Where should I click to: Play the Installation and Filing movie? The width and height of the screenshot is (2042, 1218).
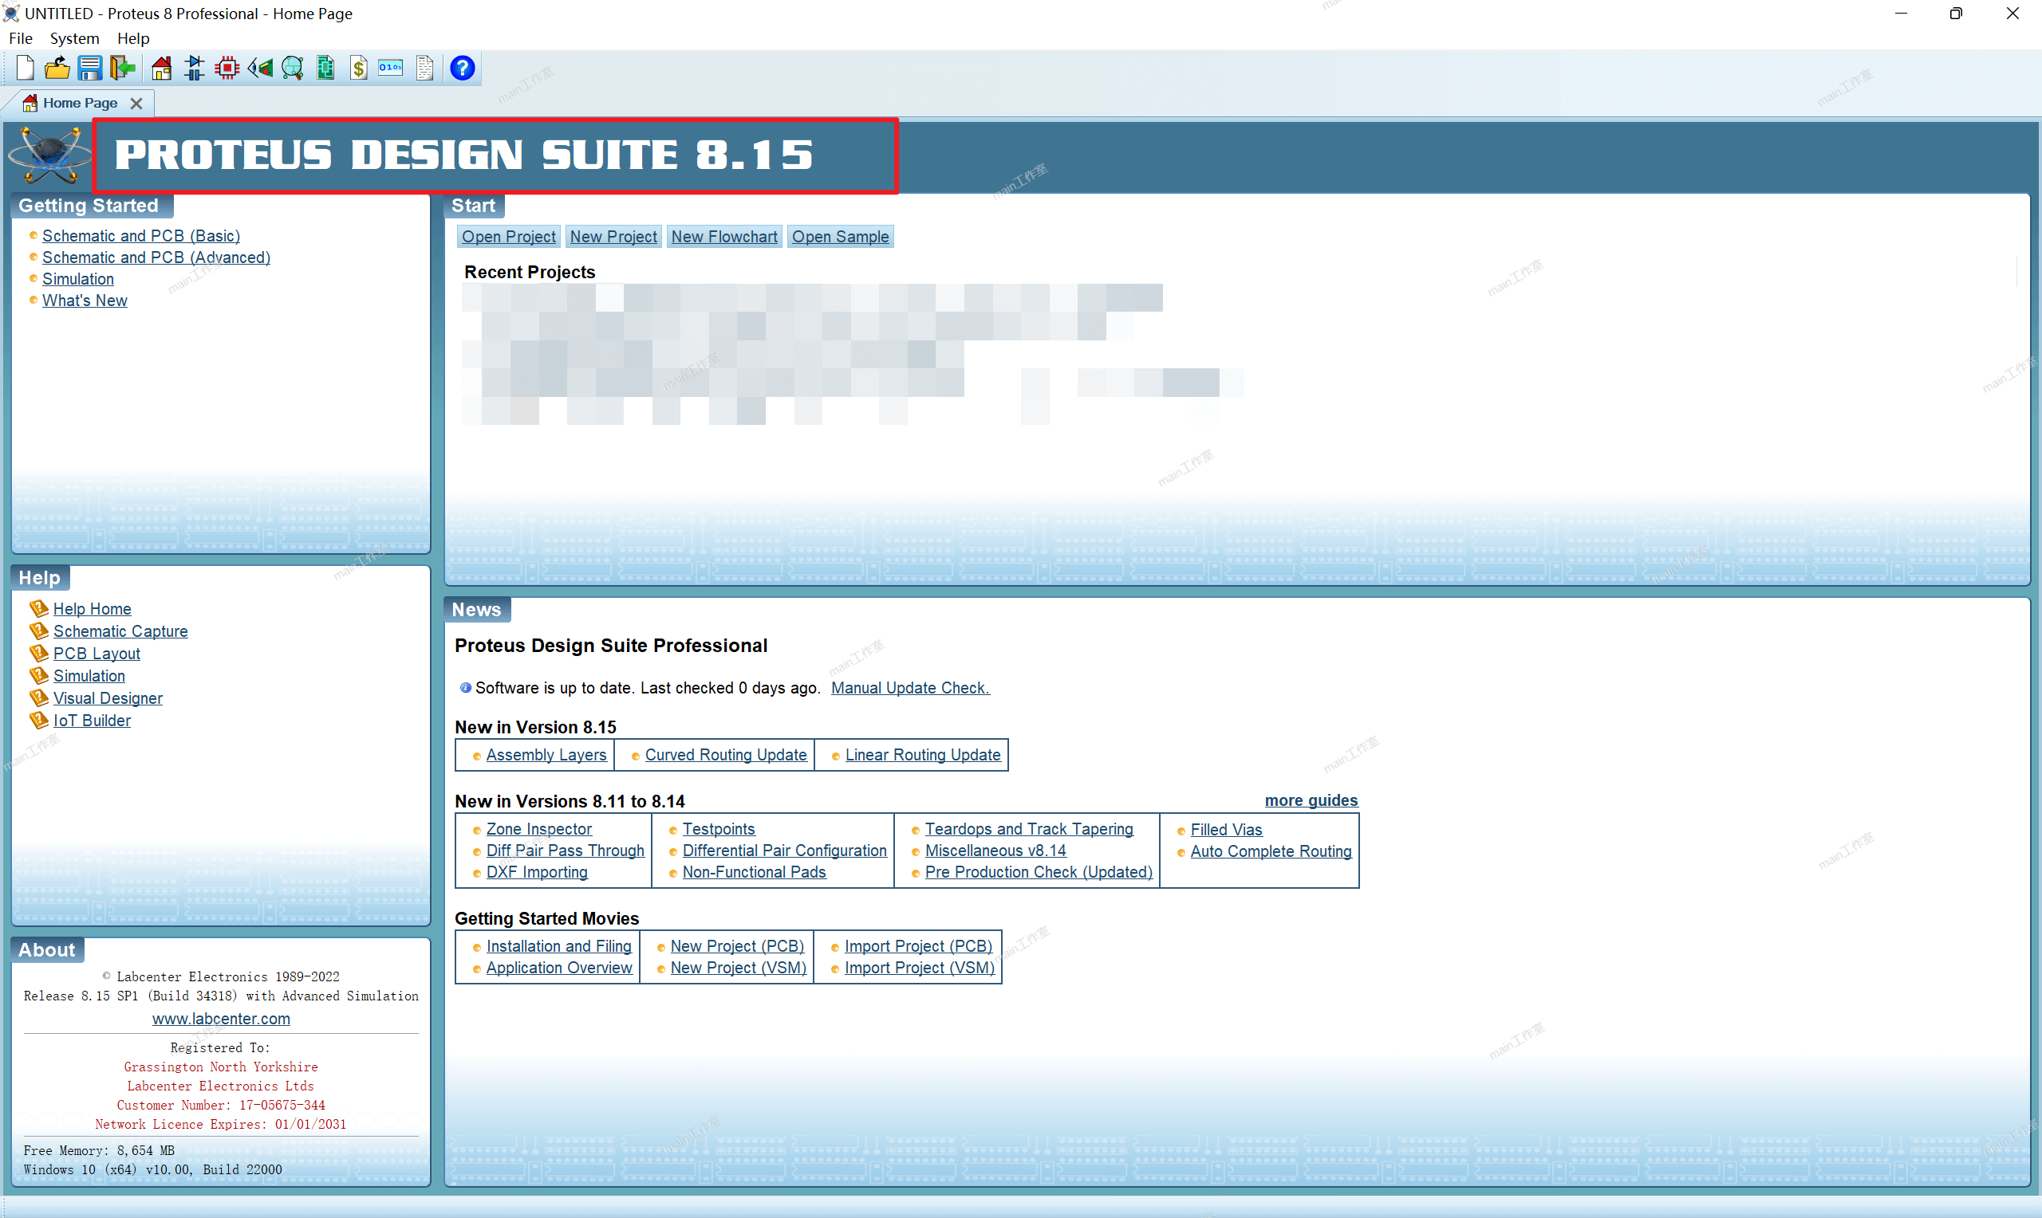[558, 947]
